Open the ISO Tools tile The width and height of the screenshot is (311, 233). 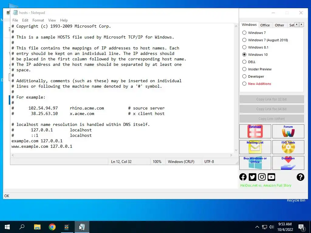(x=288, y=147)
